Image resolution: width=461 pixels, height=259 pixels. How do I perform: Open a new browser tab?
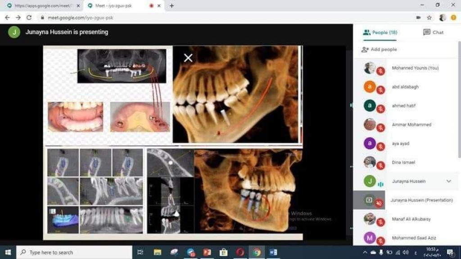[172, 6]
